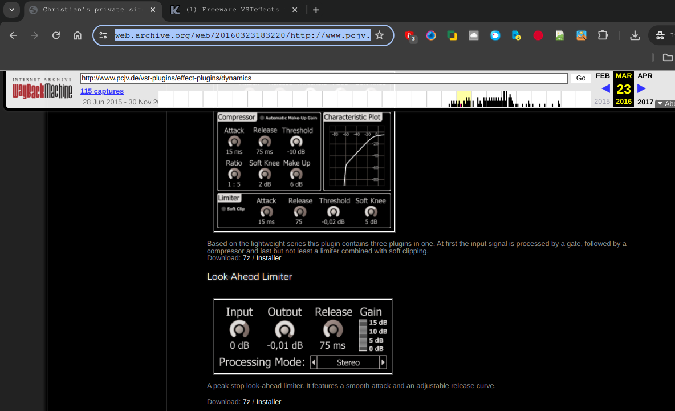Open the blue document extension icon
Viewport: 675px width, 411px height.
pyautogui.click(x=517, y=35)
